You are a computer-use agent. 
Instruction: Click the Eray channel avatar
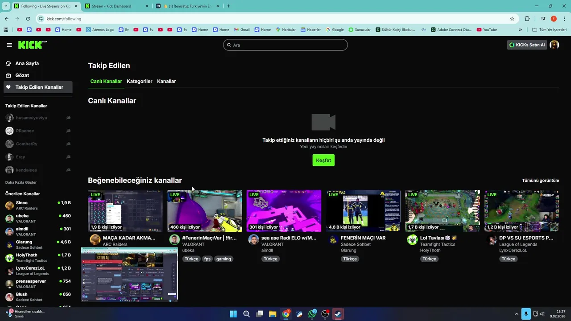pyautogui.click(x=9, y=157)
